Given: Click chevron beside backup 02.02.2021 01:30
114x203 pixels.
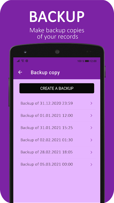Looking at the screenshot, I should pyautogui.click(x=91, y=140).
